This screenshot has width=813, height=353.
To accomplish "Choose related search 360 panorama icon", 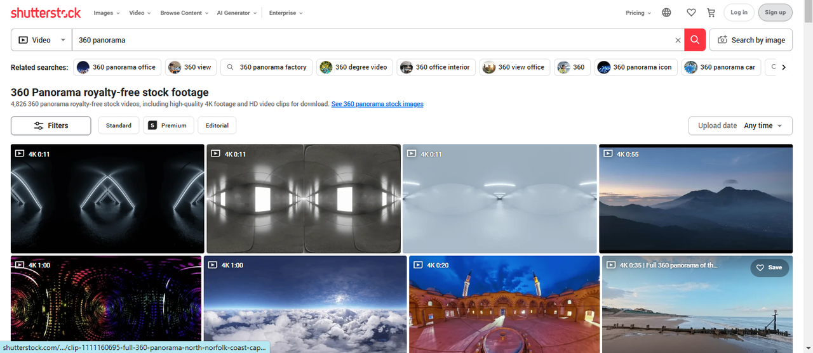I will (x=636, y=67).
